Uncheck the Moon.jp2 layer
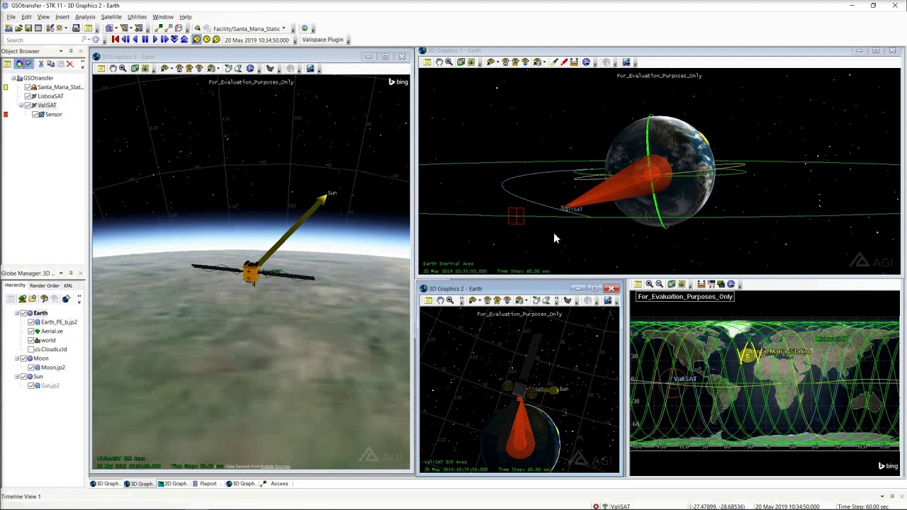The image size is (907, 510). click(31, 368)
